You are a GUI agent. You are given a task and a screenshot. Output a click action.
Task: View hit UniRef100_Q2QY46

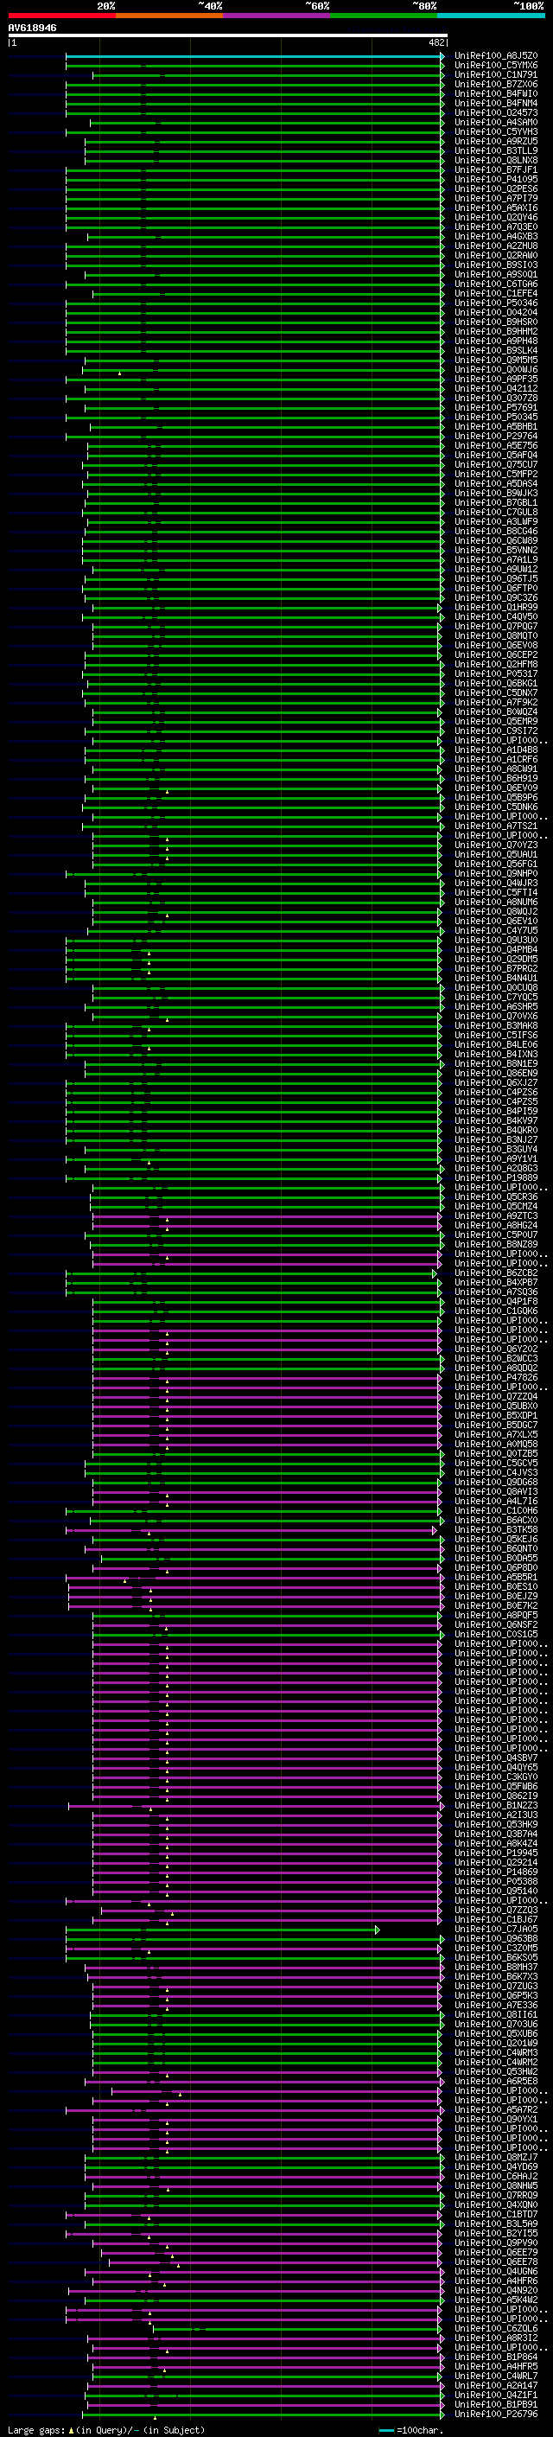(x=496, y=218)
